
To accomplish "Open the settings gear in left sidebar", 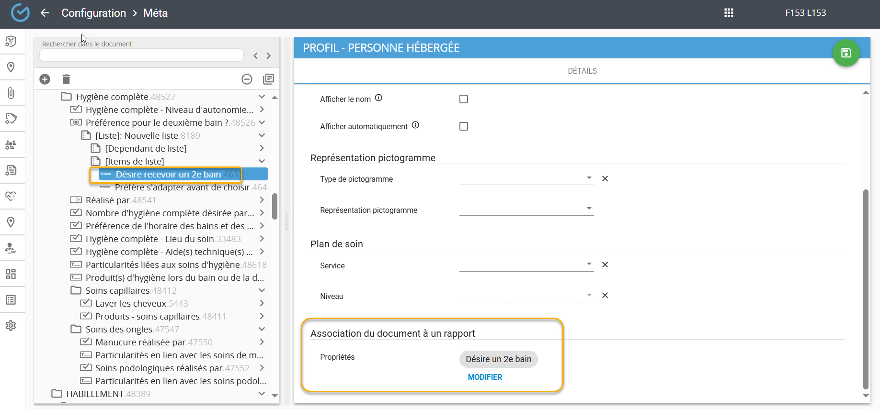I will [x=11, y=326].
